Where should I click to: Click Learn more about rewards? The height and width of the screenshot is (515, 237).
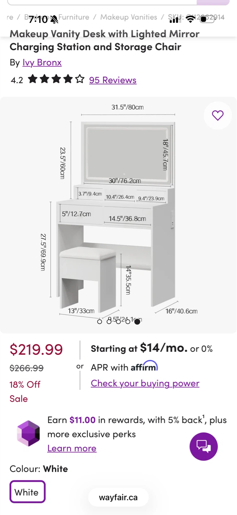[x=72, y=448]
